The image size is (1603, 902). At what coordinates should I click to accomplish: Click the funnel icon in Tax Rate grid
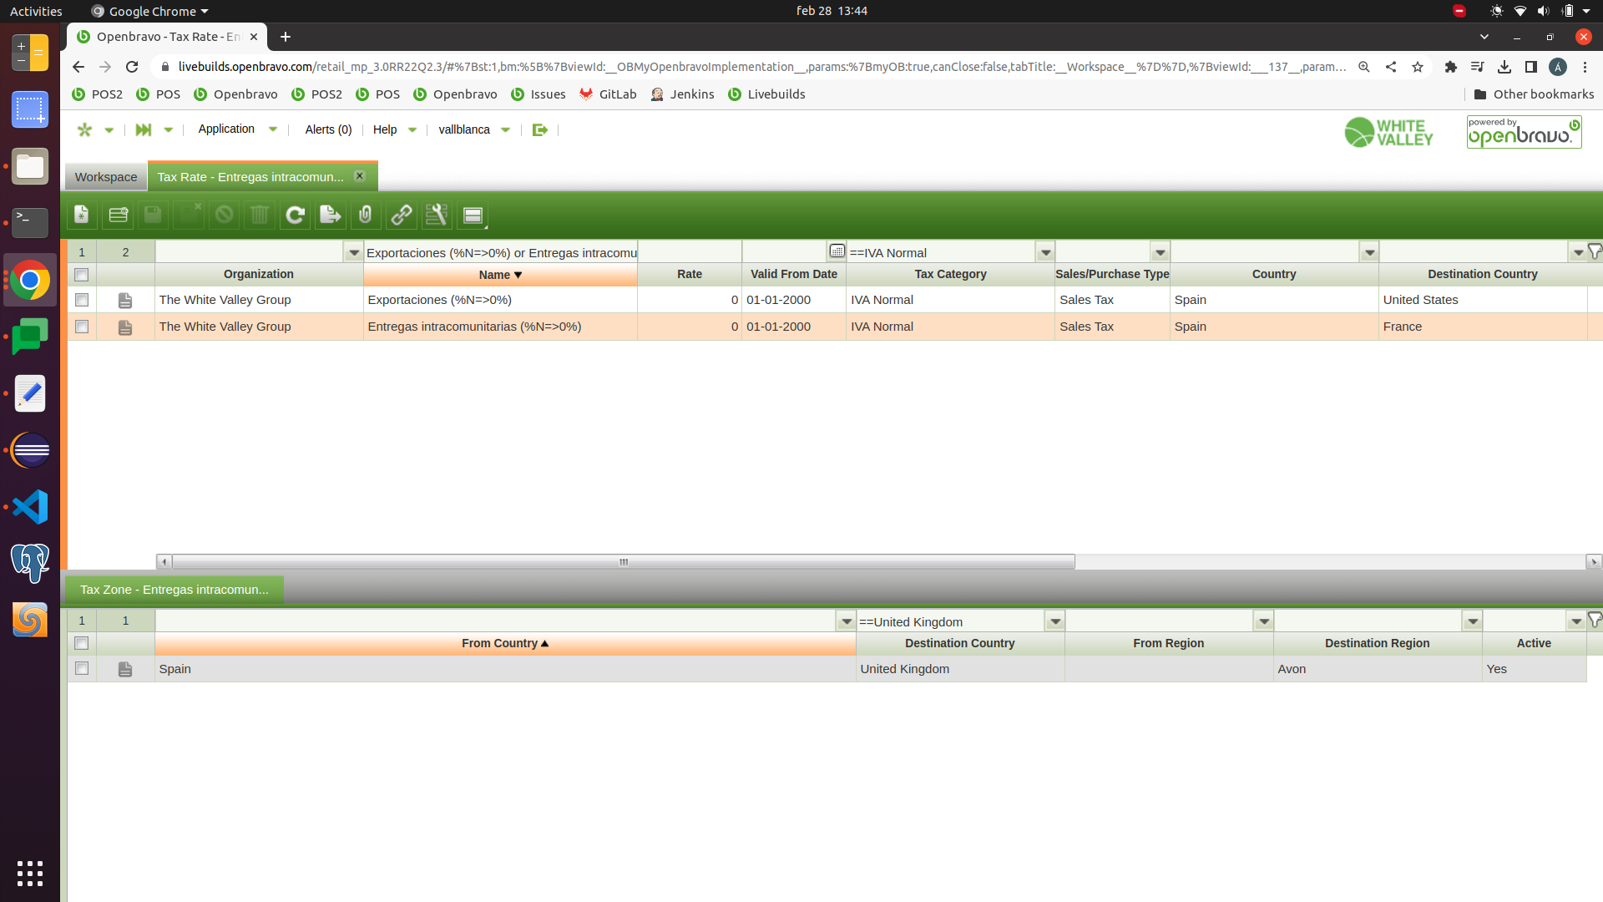(1595, 251)
